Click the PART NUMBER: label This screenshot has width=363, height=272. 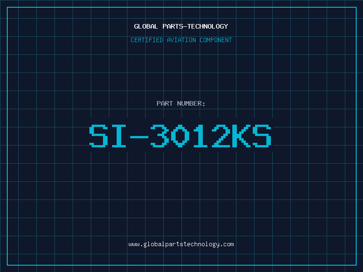(x=181, y=103)
